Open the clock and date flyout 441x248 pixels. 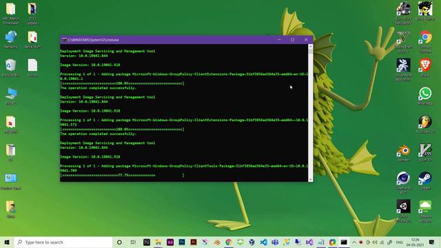415,242
